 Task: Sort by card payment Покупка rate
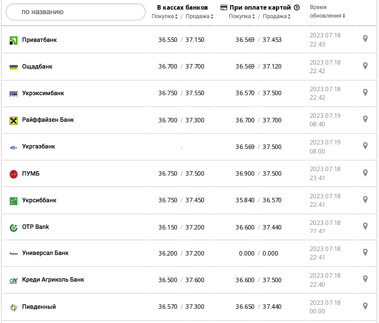242,16
